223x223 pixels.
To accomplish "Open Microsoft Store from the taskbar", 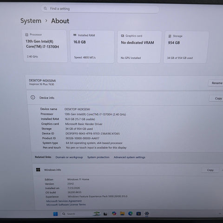I will (138, 214).
